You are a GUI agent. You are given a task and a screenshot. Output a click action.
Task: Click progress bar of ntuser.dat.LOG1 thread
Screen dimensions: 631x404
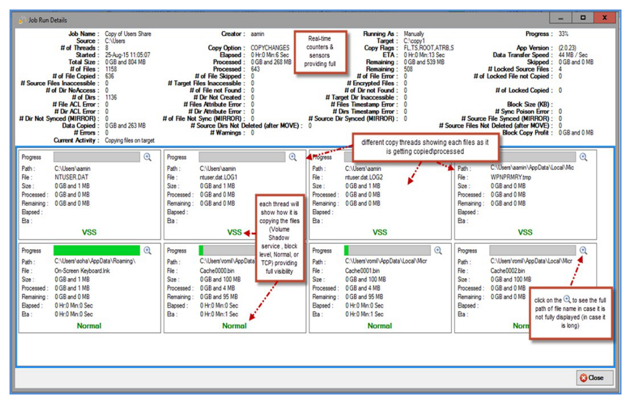(x=242, y=157)
